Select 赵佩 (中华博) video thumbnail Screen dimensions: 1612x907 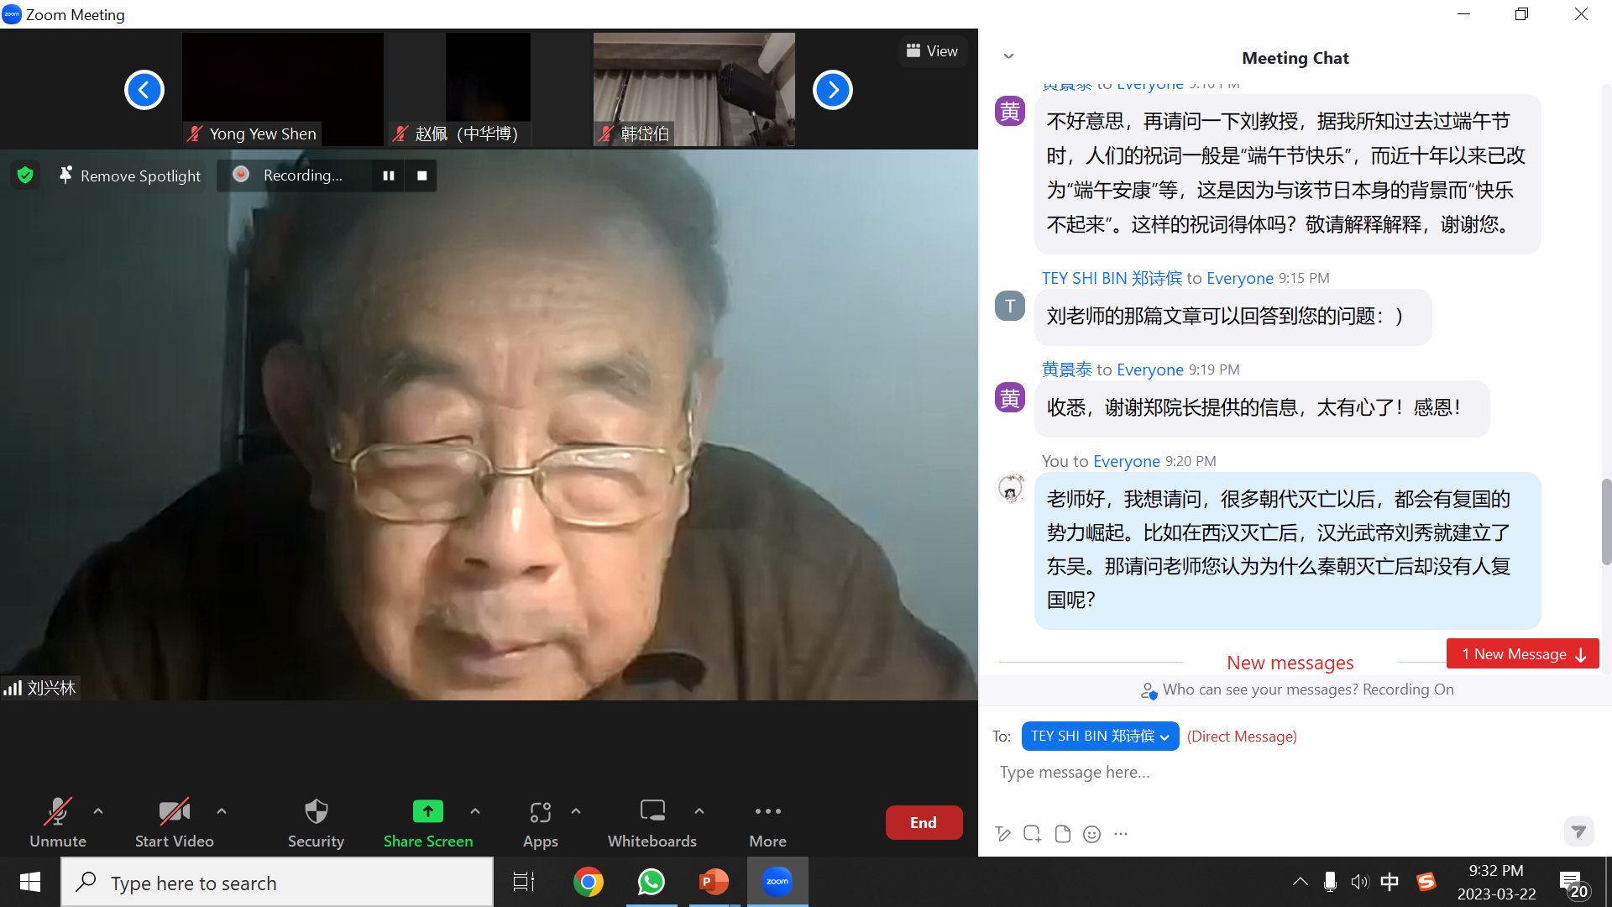tap(488, 89)
